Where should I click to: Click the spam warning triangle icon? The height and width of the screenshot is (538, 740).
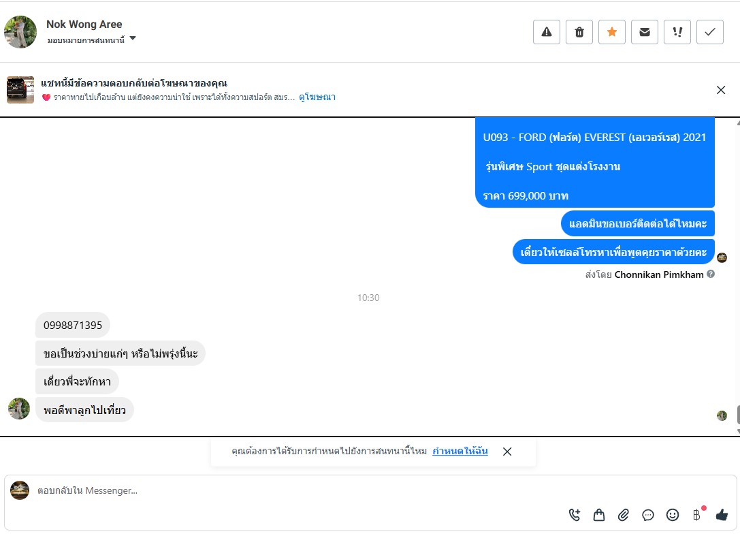(x=547, y=32)
